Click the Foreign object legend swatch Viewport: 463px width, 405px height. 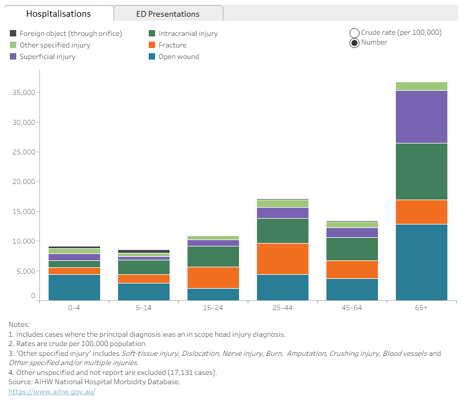(x=13, y=33)
